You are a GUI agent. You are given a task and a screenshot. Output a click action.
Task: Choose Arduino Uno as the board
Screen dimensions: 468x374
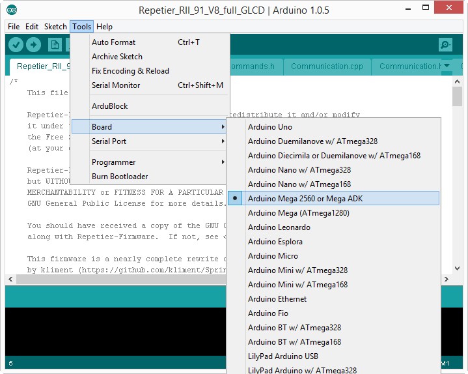pyautogui.click(x=270, y=127)
